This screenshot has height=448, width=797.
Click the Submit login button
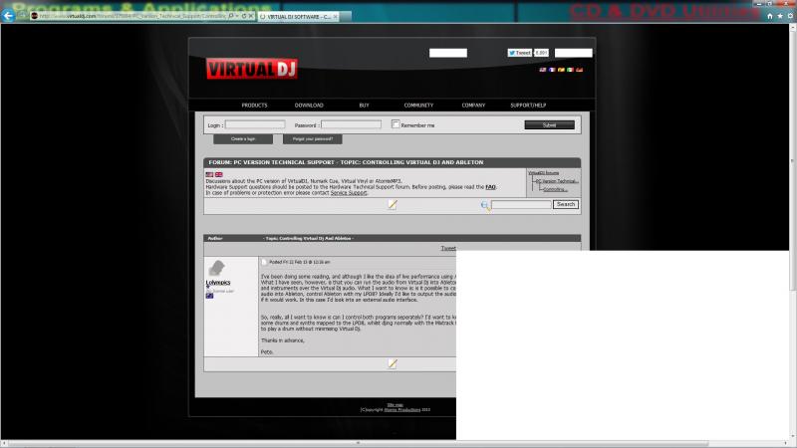point(550,125)
